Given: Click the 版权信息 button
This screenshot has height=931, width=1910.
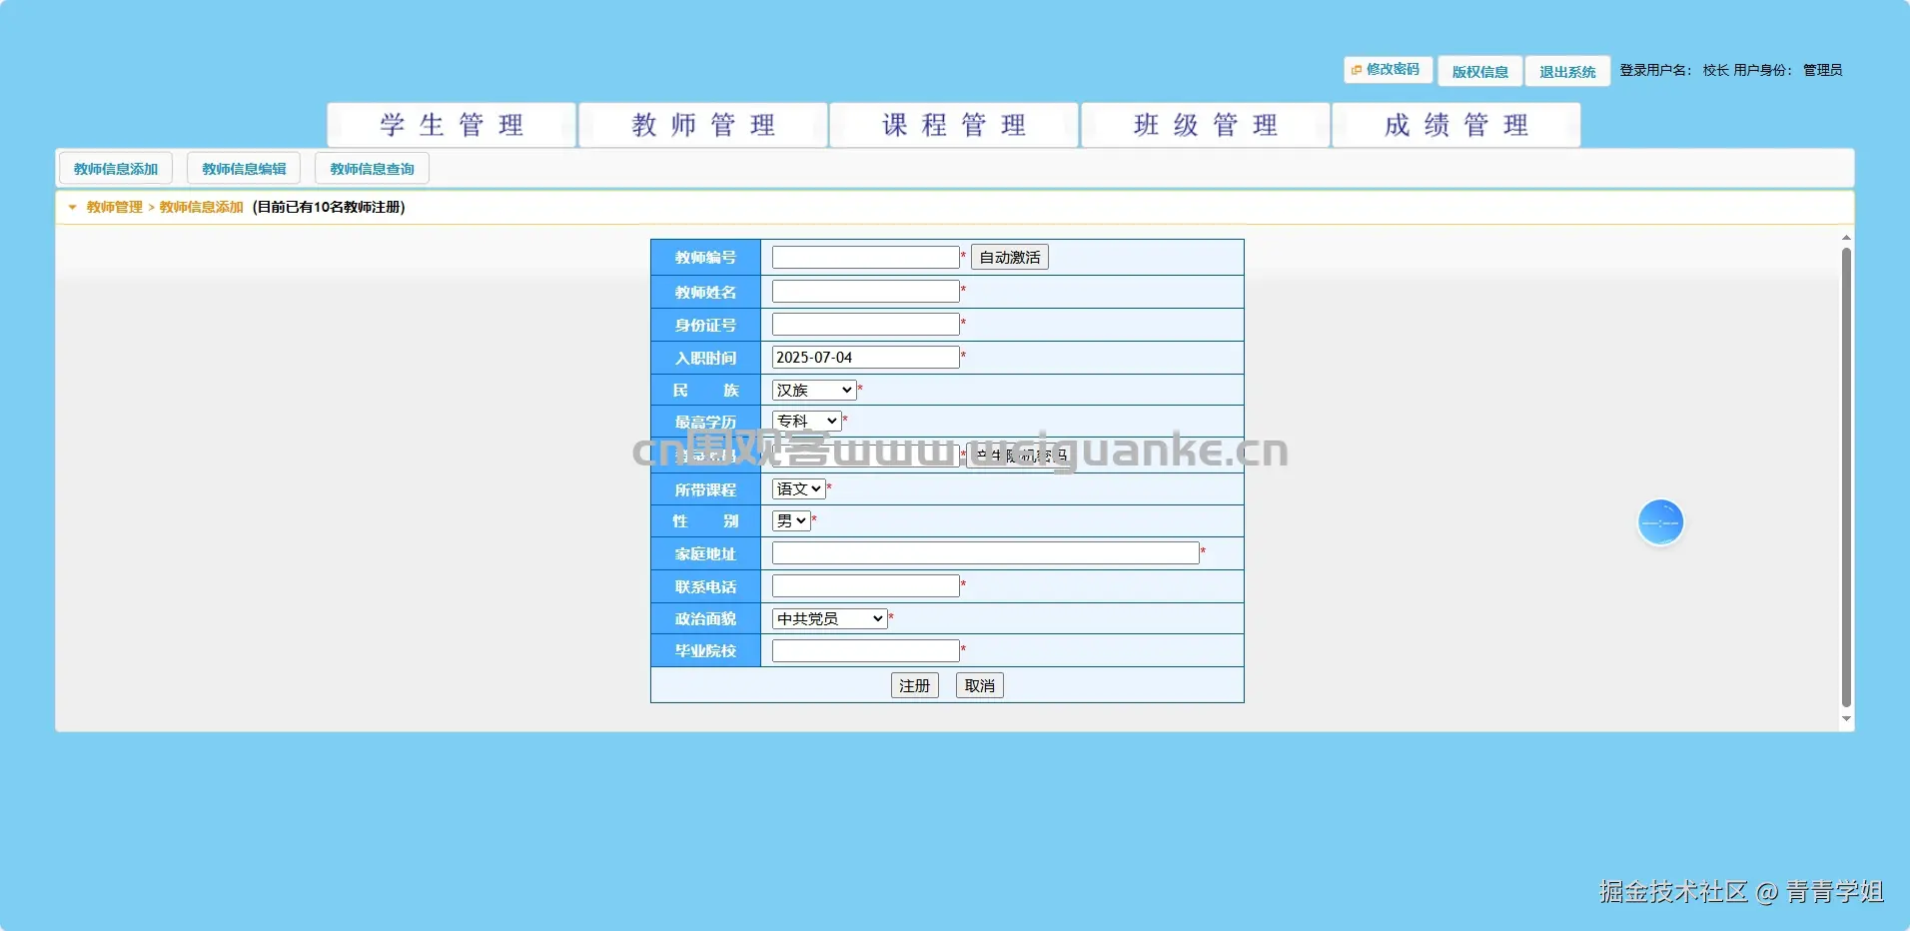Looking at the screenshot, I should point(1480,72).
